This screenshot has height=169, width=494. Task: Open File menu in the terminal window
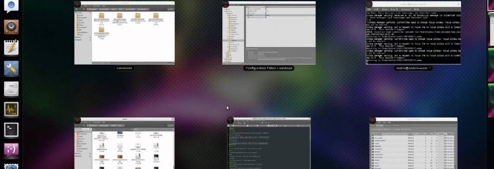pyautogui.click(x=369, y=9)
